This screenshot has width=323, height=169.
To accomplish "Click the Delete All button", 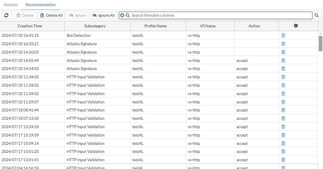I will (x=51, y=15).
